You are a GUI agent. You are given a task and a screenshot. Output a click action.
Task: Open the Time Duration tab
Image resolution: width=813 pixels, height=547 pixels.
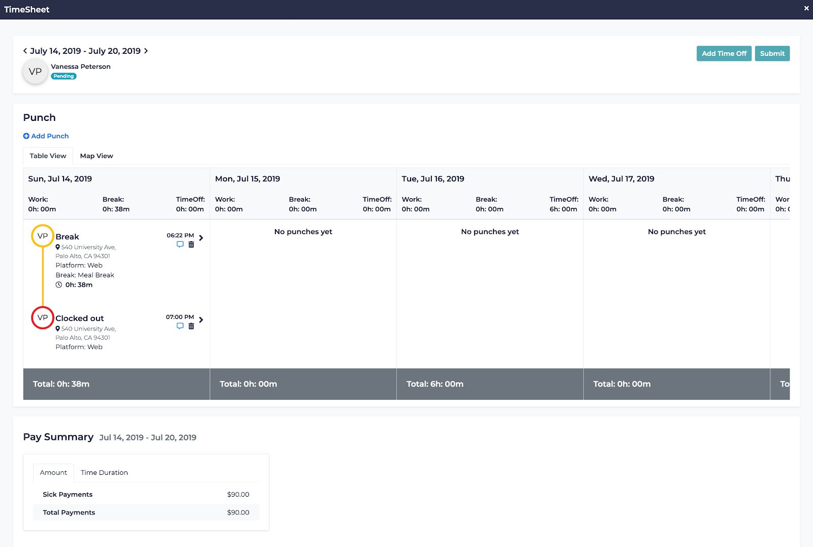(104, 473)
